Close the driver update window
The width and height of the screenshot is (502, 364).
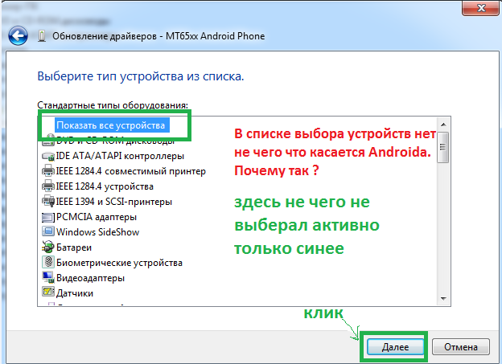481,8
